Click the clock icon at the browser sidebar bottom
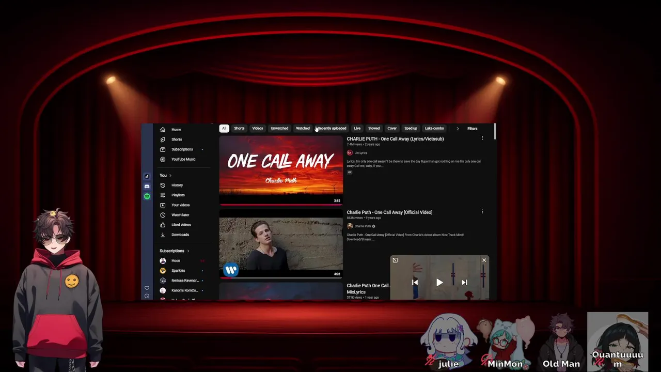The width and height of the screenshot is (661, 372). tap(147, 296)
